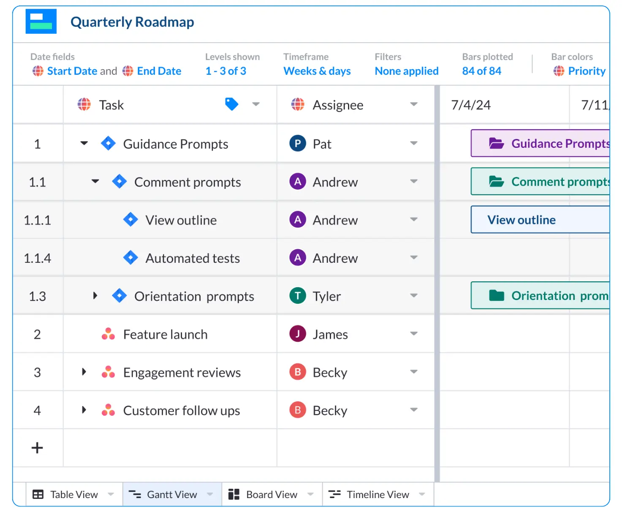Click Tyler's green avatar icon

tap(298, 296)
